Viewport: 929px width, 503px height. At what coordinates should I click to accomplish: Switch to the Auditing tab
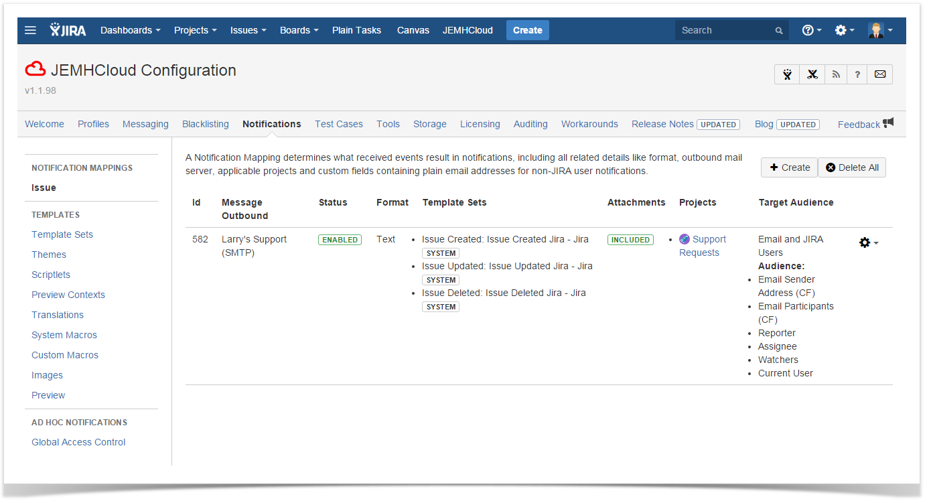pyautogui.click(x=530, y=124)
